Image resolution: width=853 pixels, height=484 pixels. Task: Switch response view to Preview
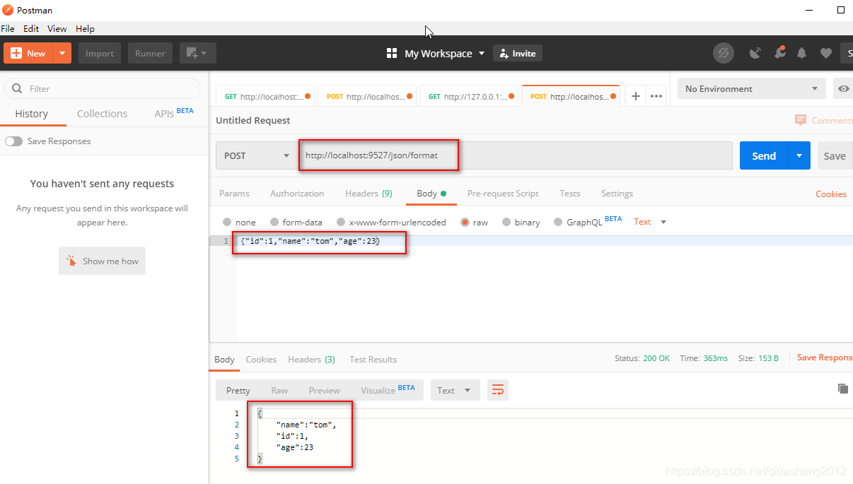coord(325,390)
